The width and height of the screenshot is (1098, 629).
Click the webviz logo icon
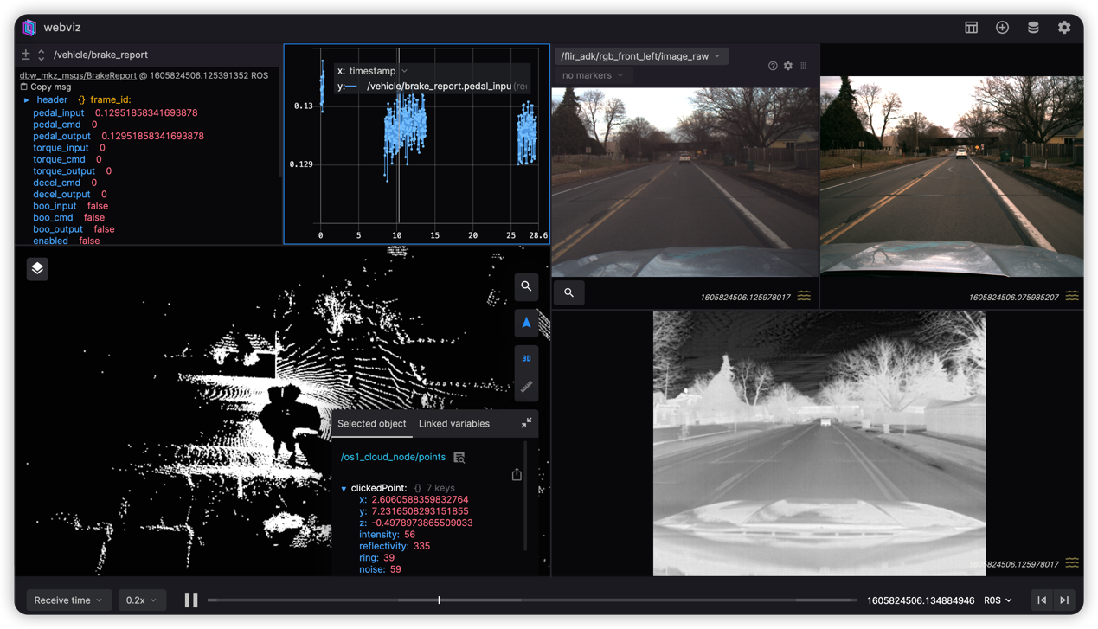(29, 28)
